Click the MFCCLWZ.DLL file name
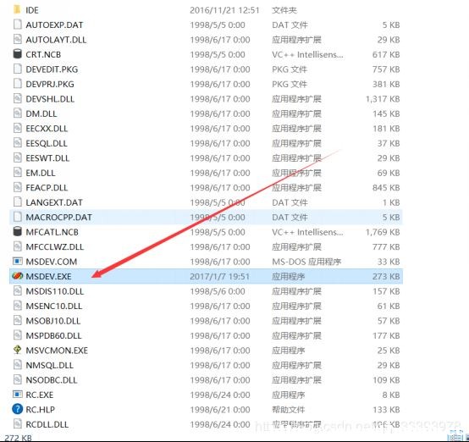The image size is (469, 442). [55, 247]
